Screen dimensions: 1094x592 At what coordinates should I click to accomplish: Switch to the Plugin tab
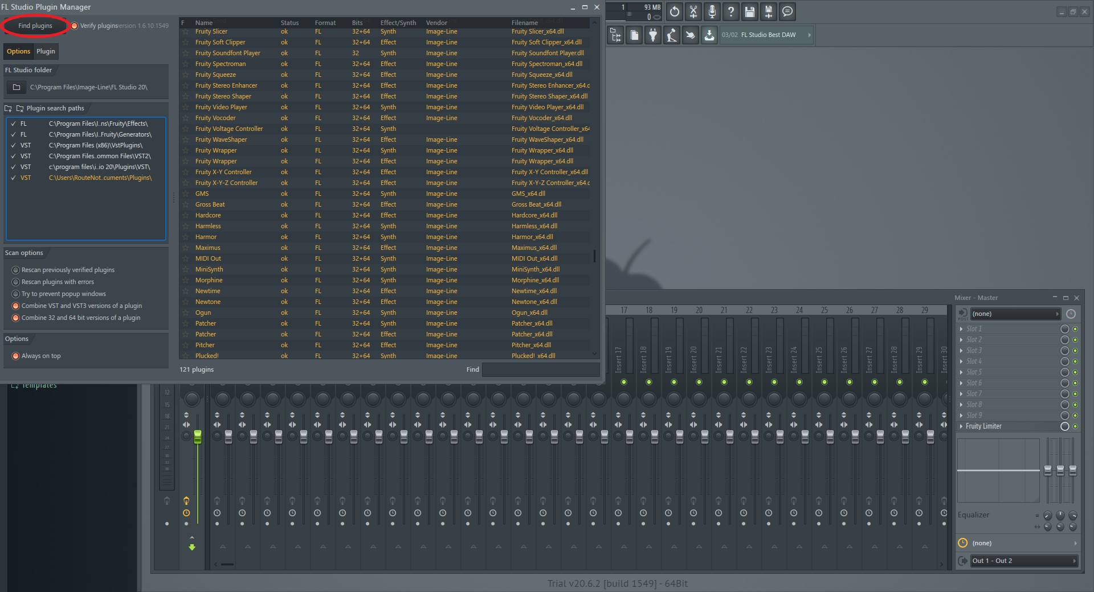46,51
